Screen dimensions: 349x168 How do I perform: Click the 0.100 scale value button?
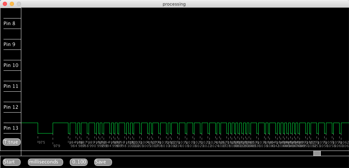[x=79, y=162]
